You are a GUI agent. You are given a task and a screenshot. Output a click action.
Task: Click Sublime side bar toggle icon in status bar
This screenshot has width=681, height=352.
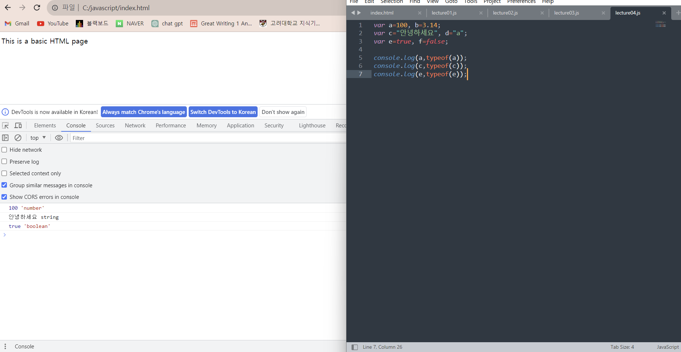(x=355, y=347)
